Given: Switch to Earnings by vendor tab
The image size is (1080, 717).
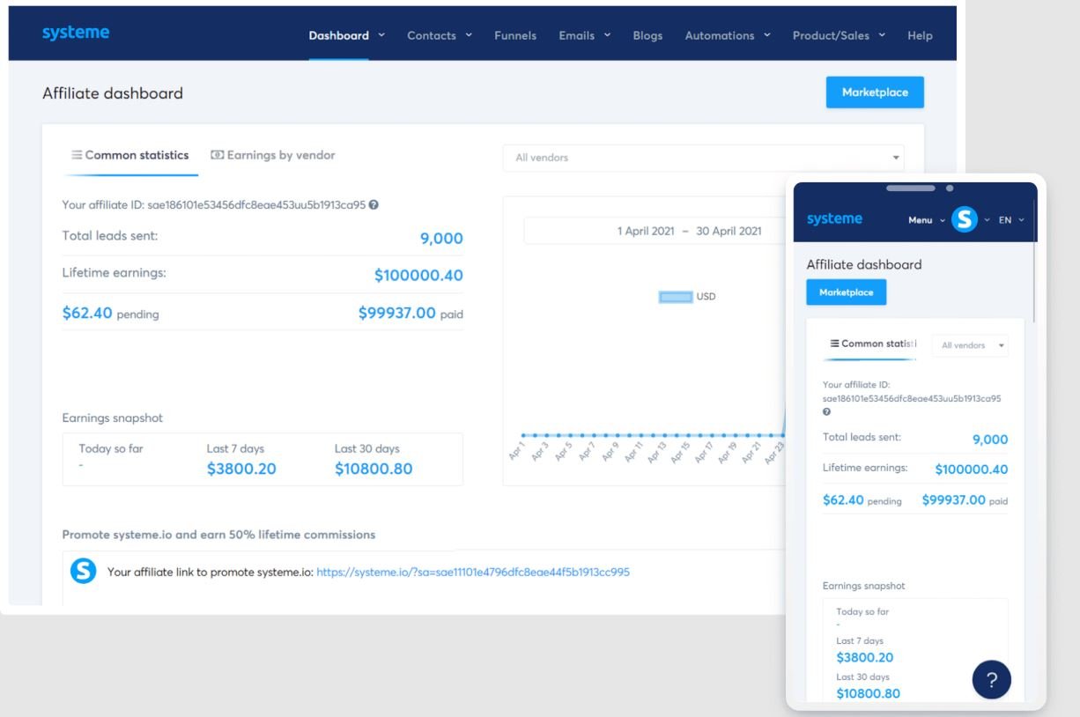Looking at the screenshot, I should pyautogui.click(x=273, y=155).
